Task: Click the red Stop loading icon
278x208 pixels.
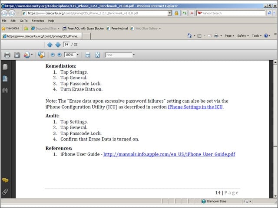Action: point(192,13)
